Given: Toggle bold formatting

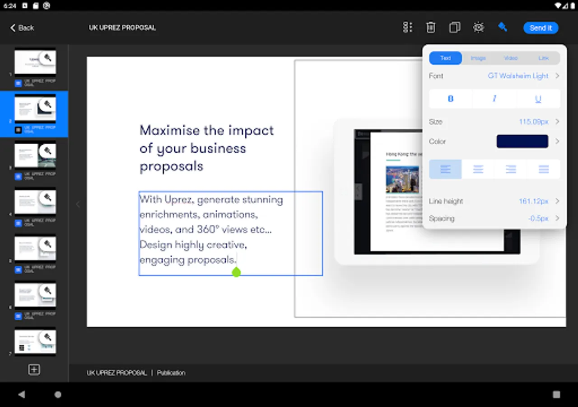Looking at the screenshot, I should point(451,99).
